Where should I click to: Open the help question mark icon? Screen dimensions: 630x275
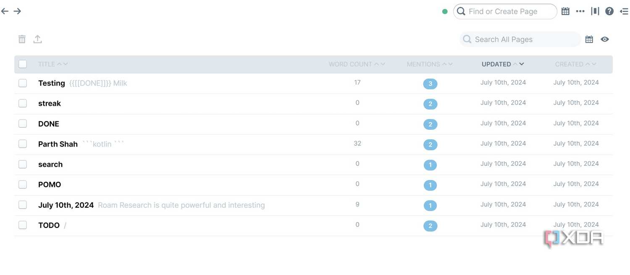coord(609,11)
